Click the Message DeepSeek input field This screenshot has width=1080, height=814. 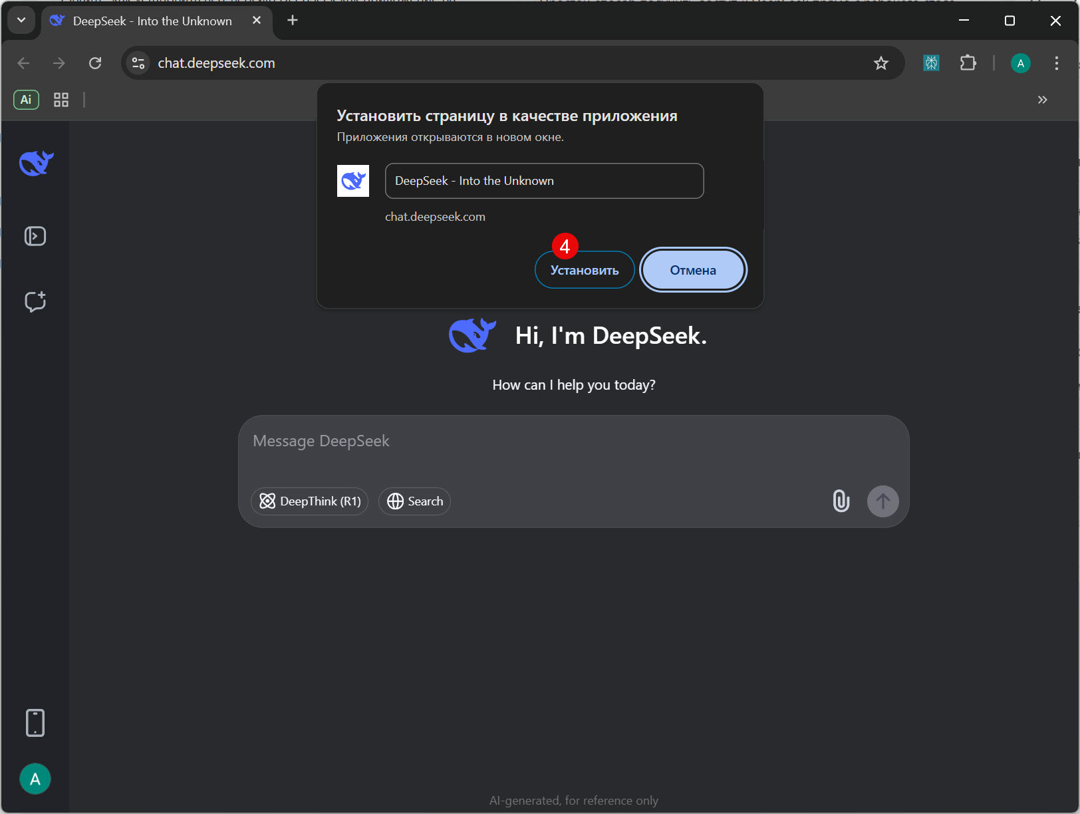click(573, 442)
